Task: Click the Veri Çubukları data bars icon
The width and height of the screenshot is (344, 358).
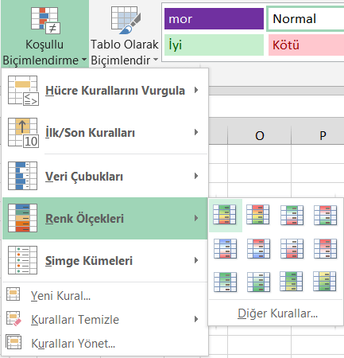Action: [22, 176]
